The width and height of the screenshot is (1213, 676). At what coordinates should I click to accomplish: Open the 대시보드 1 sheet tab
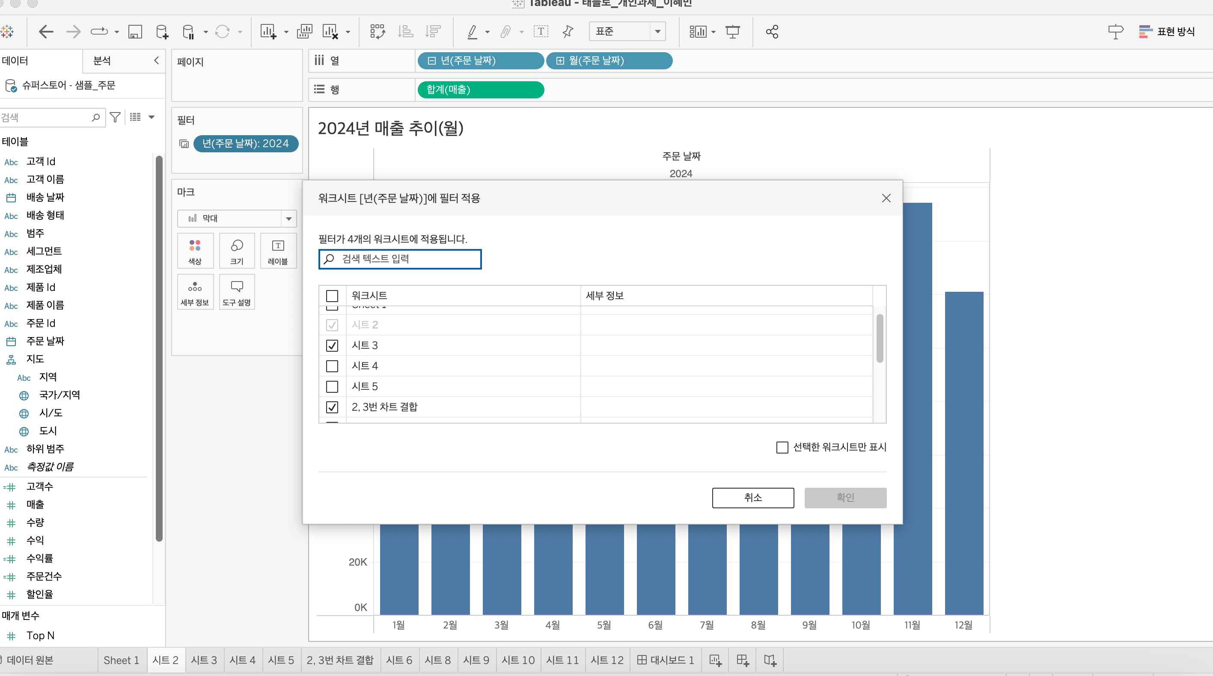point(666,660)
